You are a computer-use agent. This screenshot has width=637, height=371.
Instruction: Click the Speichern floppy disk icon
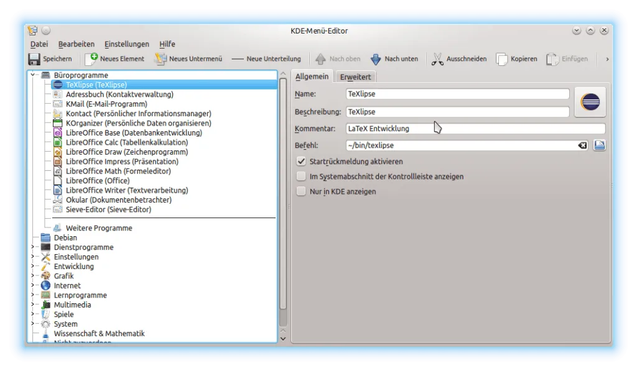tap(34, 59)
